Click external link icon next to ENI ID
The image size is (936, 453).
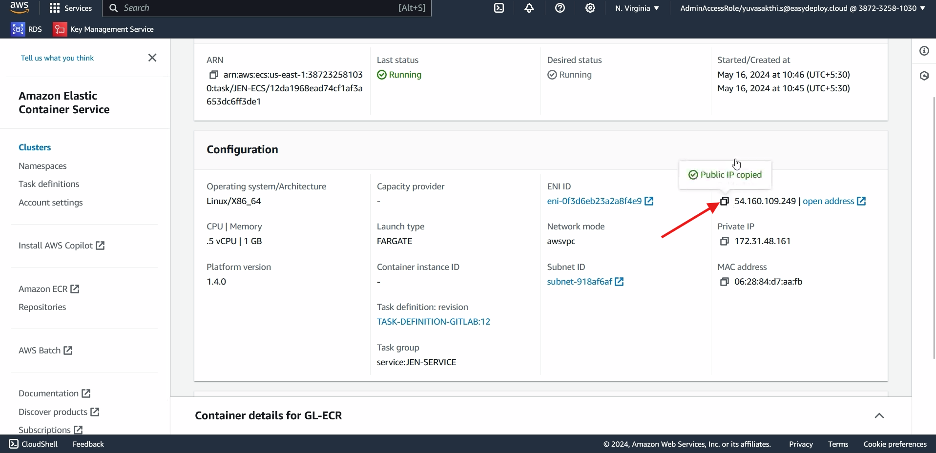(x=649, y=201)
